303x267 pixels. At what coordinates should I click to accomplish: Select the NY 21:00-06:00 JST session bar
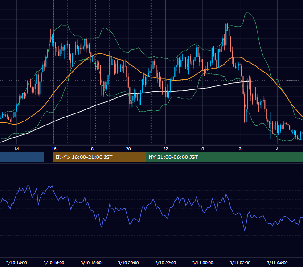coord(224,157)
